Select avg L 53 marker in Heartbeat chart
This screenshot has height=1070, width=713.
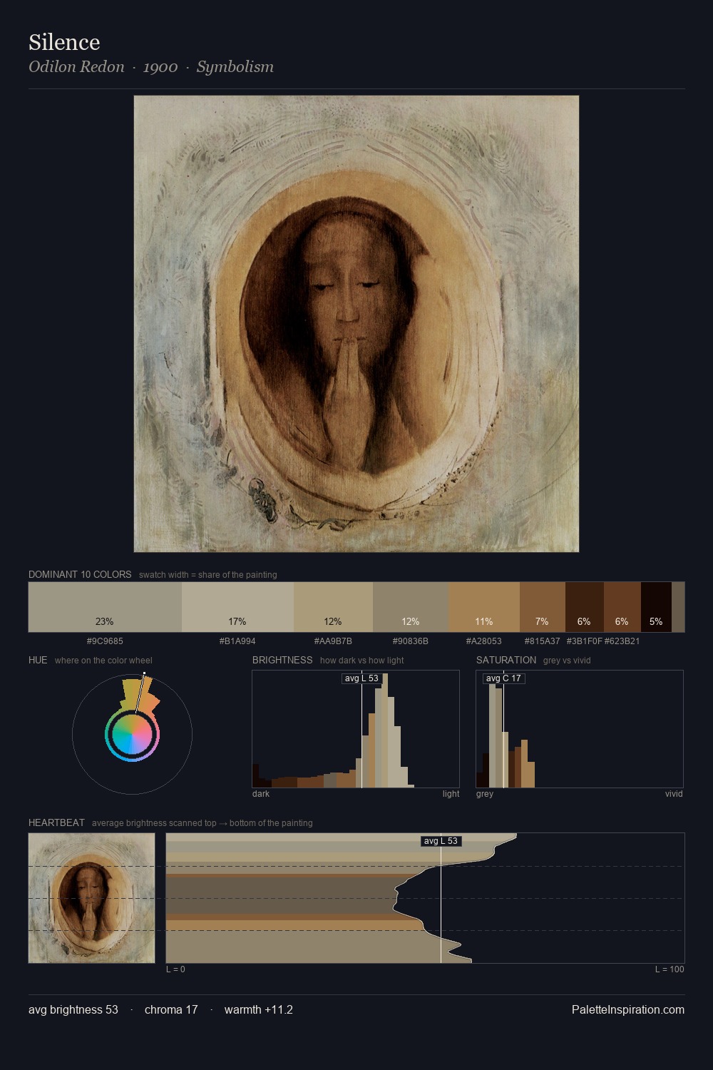(x=441, y=841)
